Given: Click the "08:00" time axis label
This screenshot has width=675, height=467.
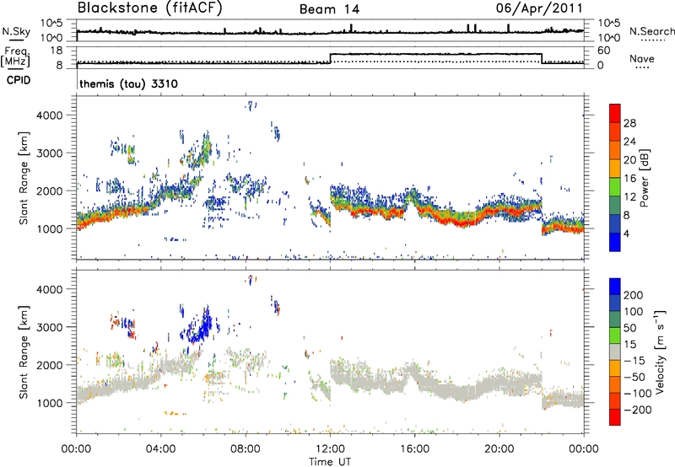Looking at the screenshot, I should pos(246,449).
